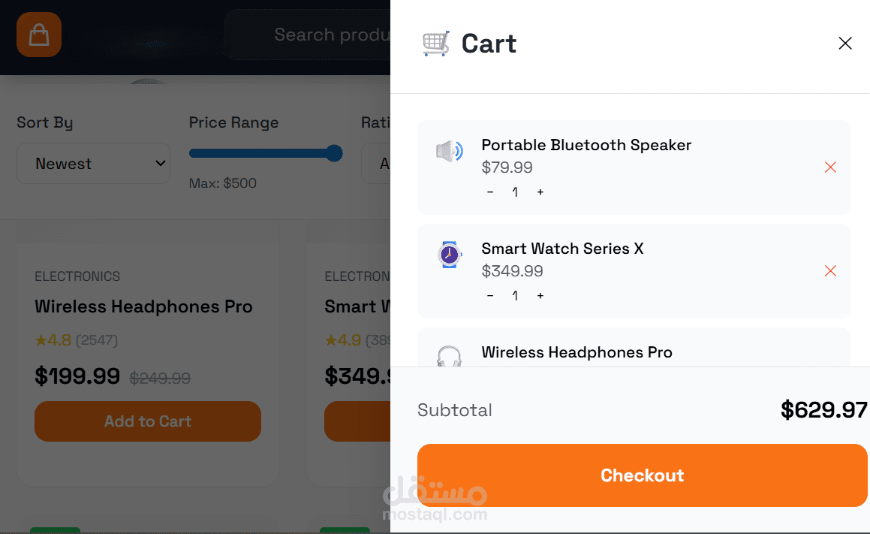Click the smart watch icon in cart
The width and height of the screenshot is (870, 534).
point(449,255)
